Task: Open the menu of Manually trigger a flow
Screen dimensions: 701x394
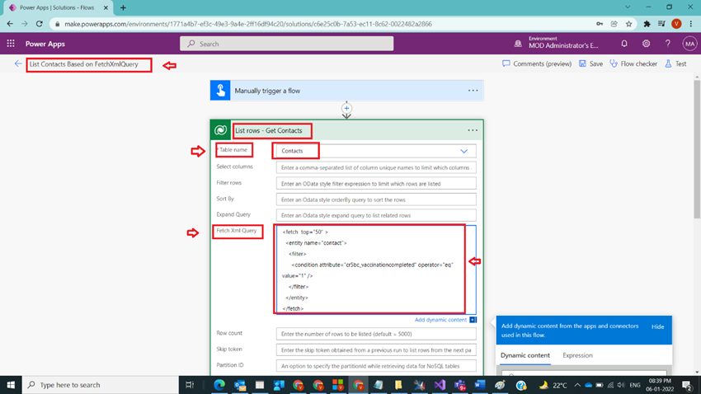Action: (x=473, y=91)
